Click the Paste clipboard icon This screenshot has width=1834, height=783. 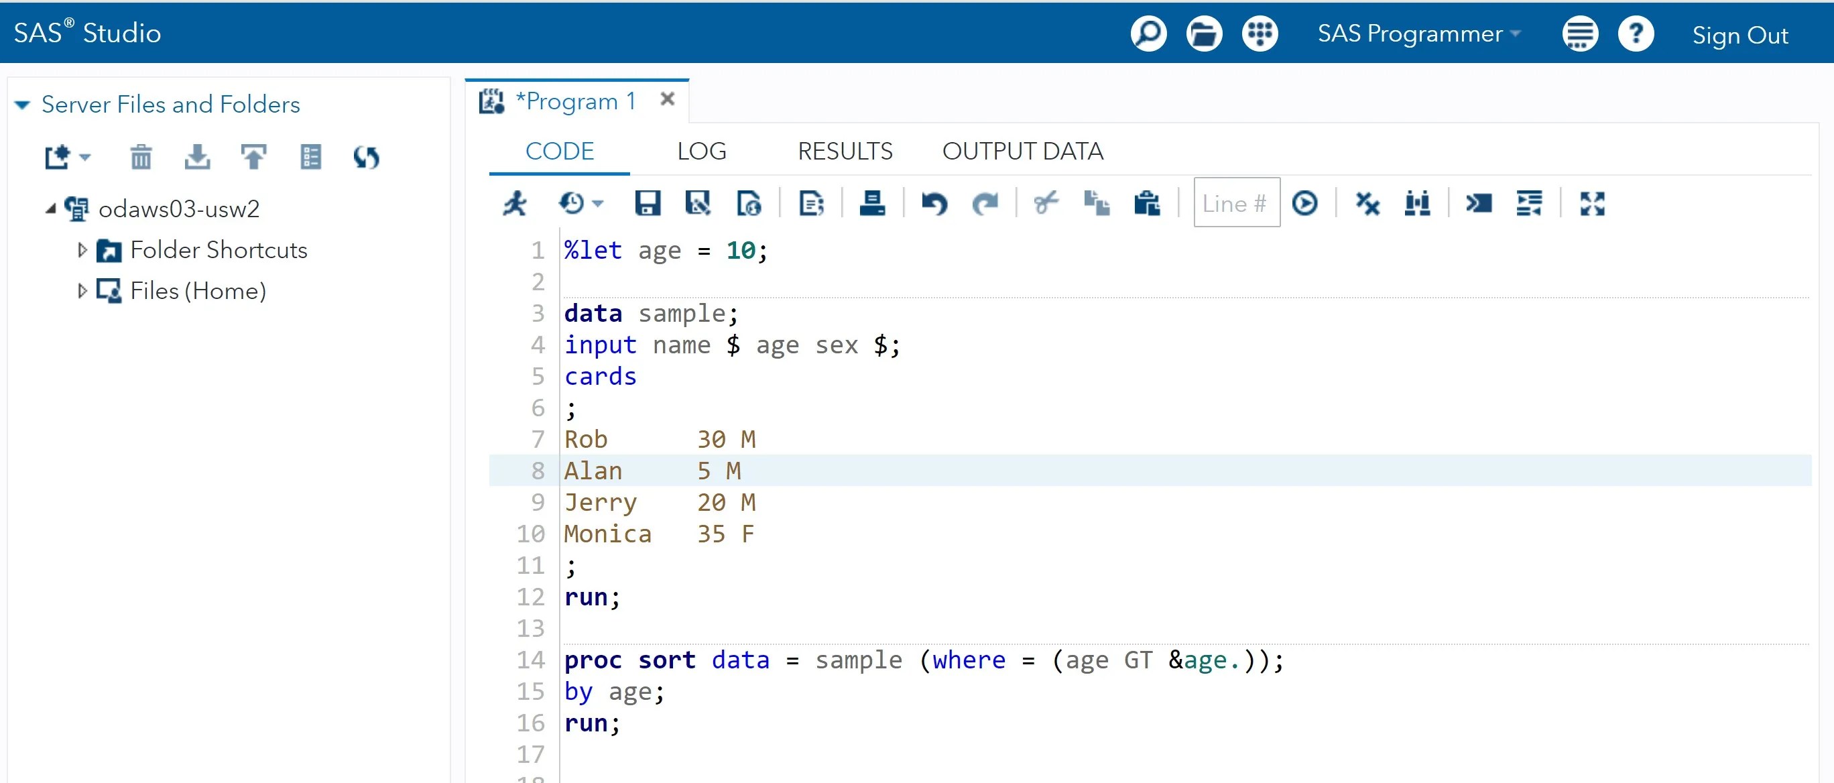(1146, 204)
